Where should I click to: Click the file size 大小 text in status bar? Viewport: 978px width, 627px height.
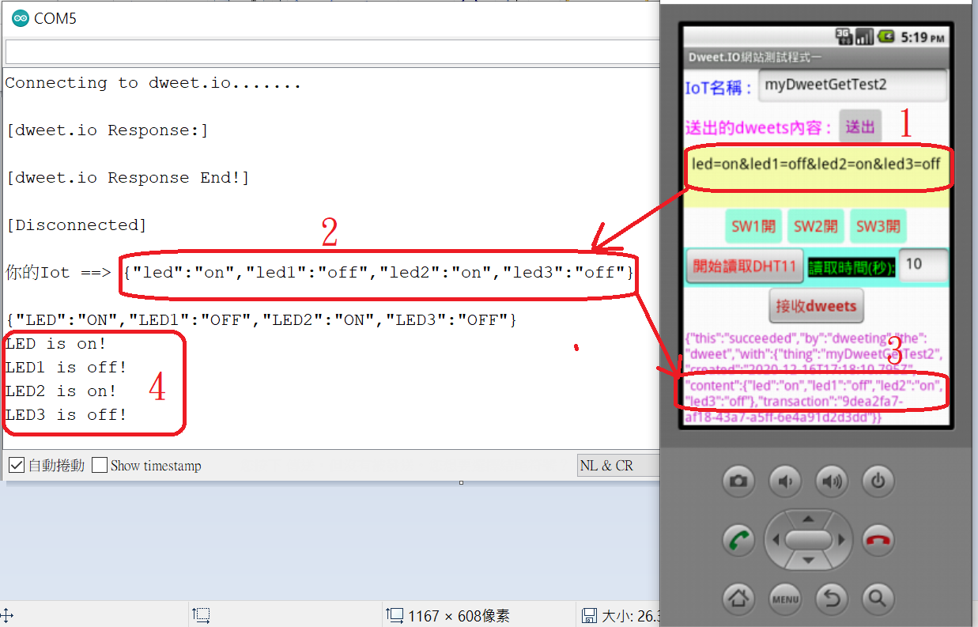click(x=631, y=616)
